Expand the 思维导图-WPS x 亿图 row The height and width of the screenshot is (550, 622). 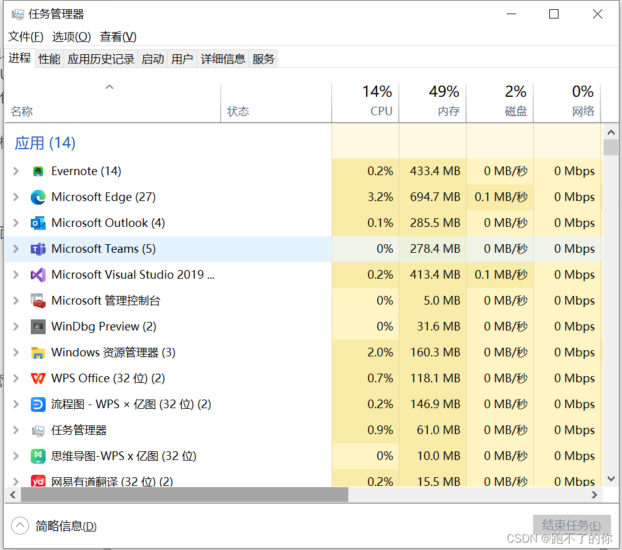[16, 456]
